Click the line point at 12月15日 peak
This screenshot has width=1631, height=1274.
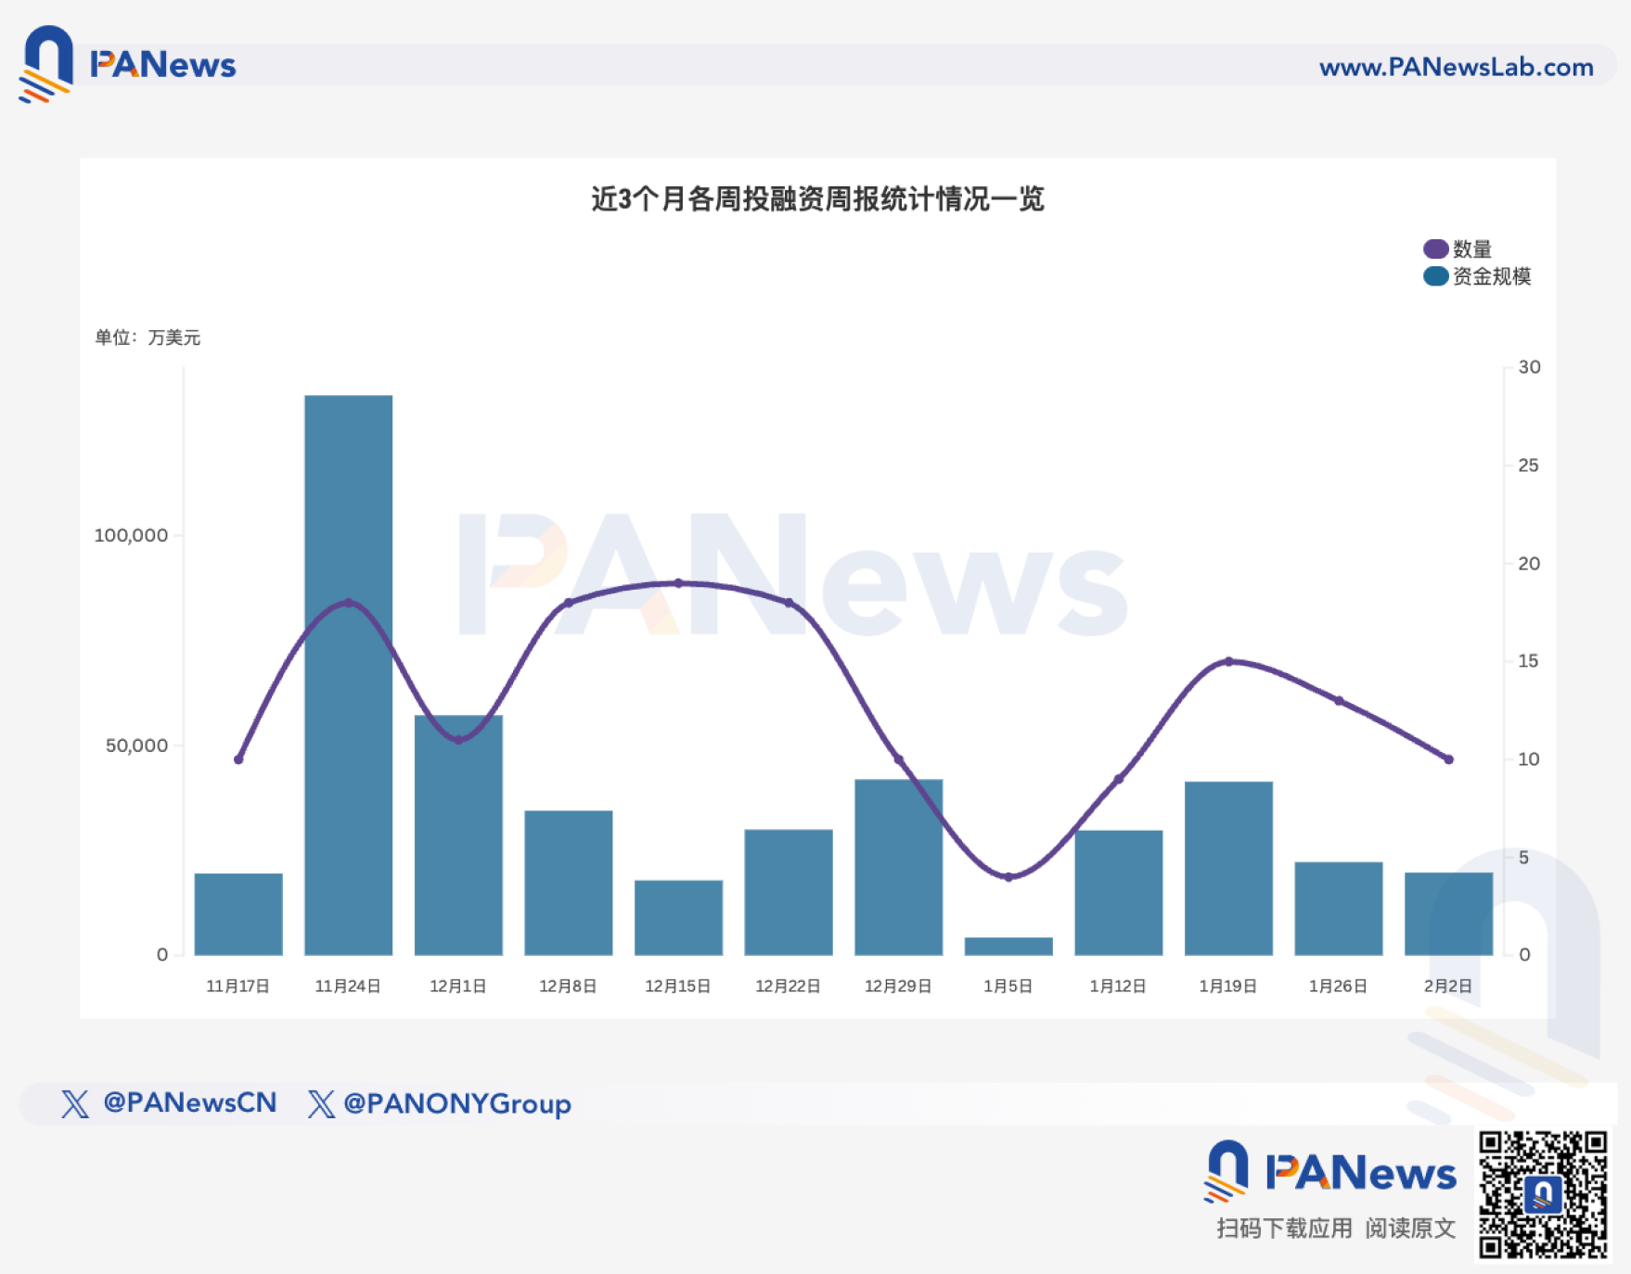[x=678, y=583]
